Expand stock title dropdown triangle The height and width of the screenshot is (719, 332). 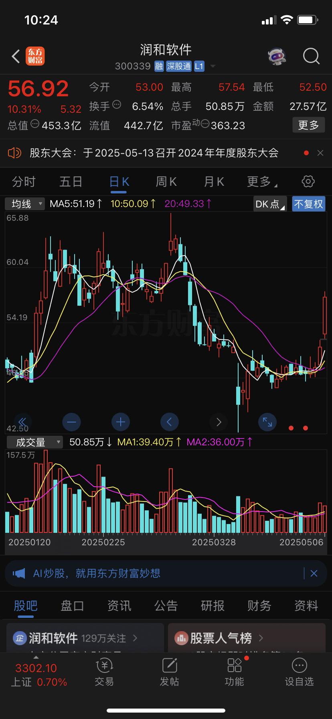213,66
